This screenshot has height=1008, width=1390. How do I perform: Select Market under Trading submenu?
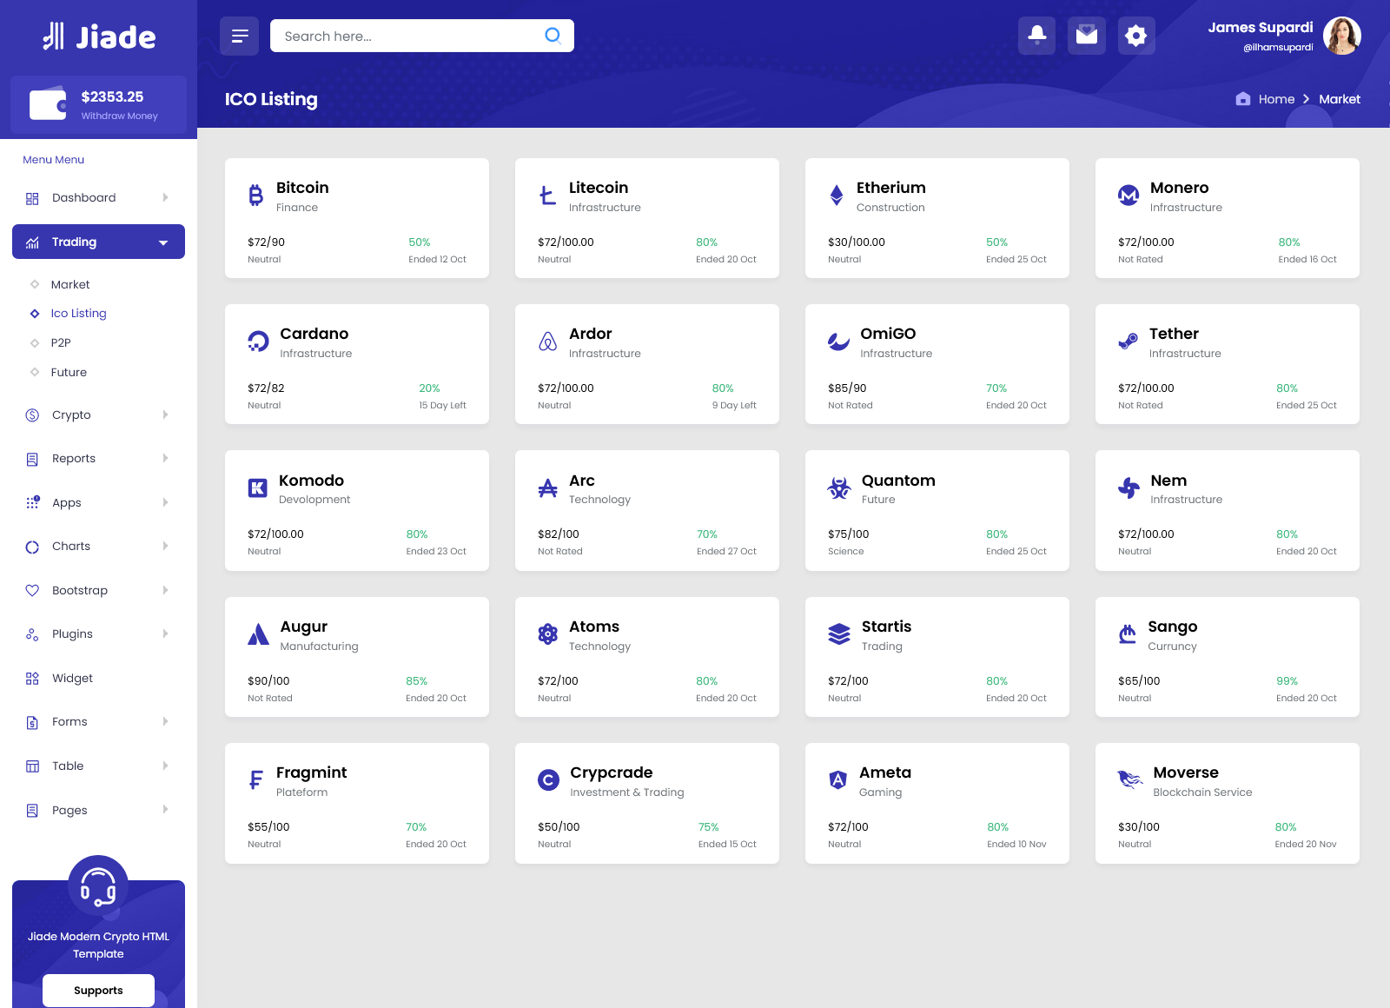pyautogui.click(x=70, y=285)
